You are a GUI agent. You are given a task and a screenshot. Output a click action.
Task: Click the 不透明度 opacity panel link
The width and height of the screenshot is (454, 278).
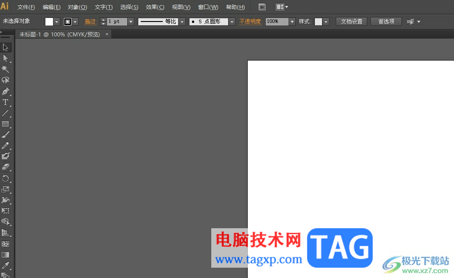pyautogui.click(x=250, y=22)
